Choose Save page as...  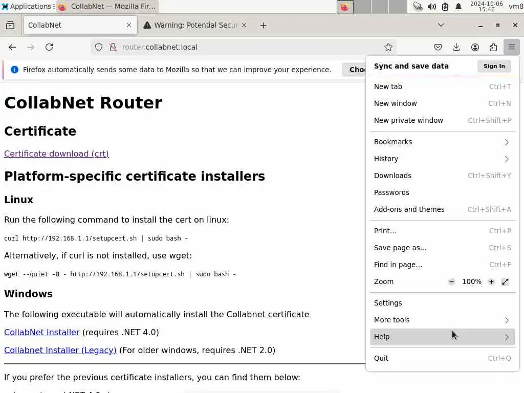(x=442, y=248)
